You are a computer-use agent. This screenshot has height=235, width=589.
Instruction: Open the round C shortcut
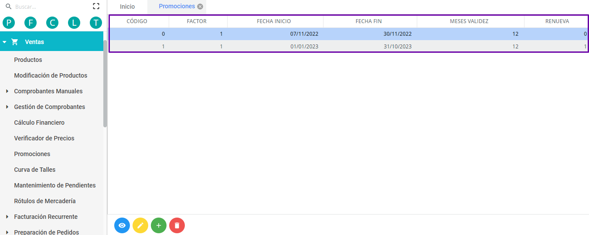click(x=52, y=23)
